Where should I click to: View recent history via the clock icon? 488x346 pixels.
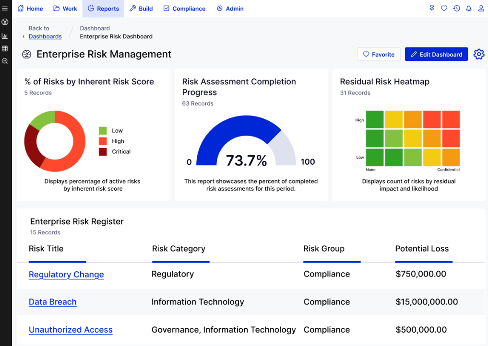[456, 8]
